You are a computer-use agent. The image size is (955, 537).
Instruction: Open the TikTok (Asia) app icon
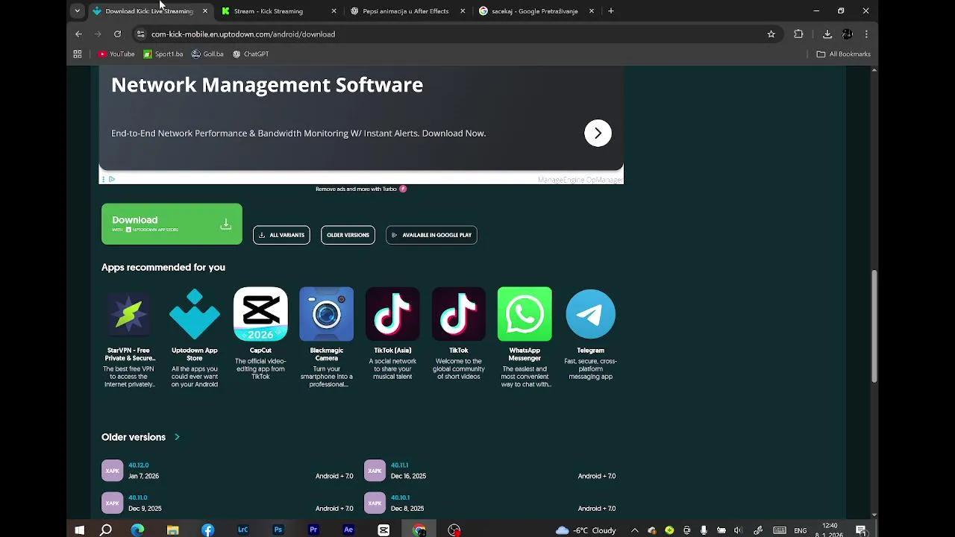pyautogui.click(x=392, y=314)
